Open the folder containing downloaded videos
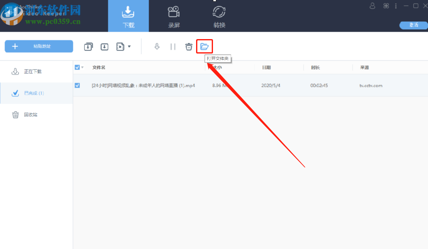This screenshot has height=249, width=428. 205,46
